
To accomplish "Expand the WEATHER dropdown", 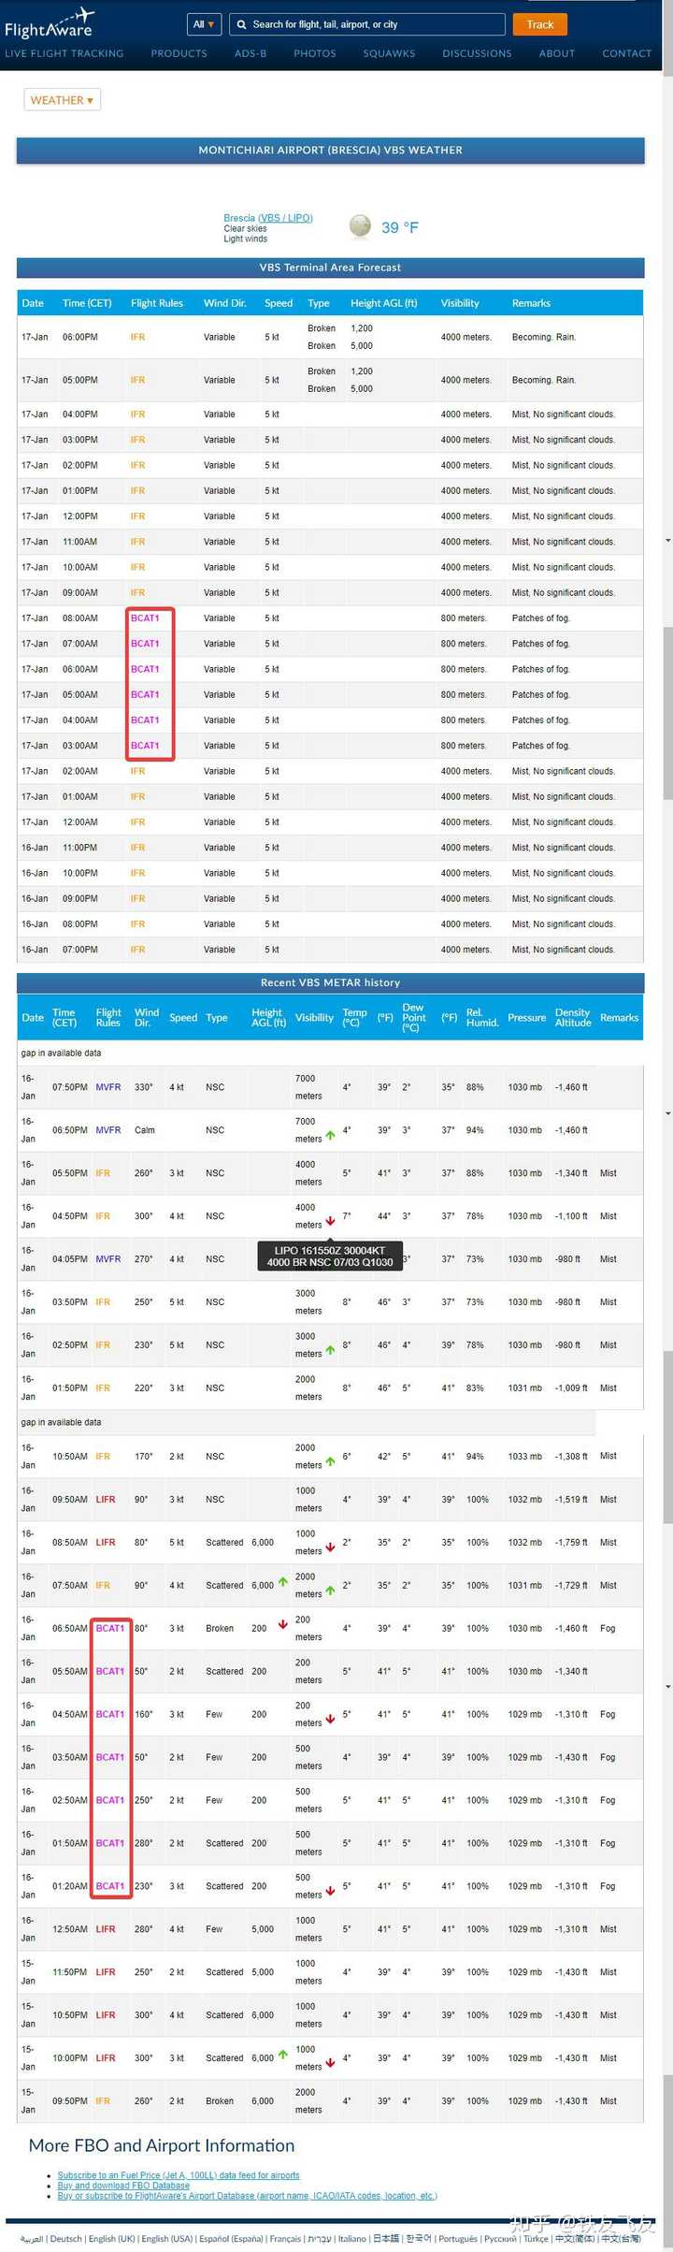I will pos(62,100).
